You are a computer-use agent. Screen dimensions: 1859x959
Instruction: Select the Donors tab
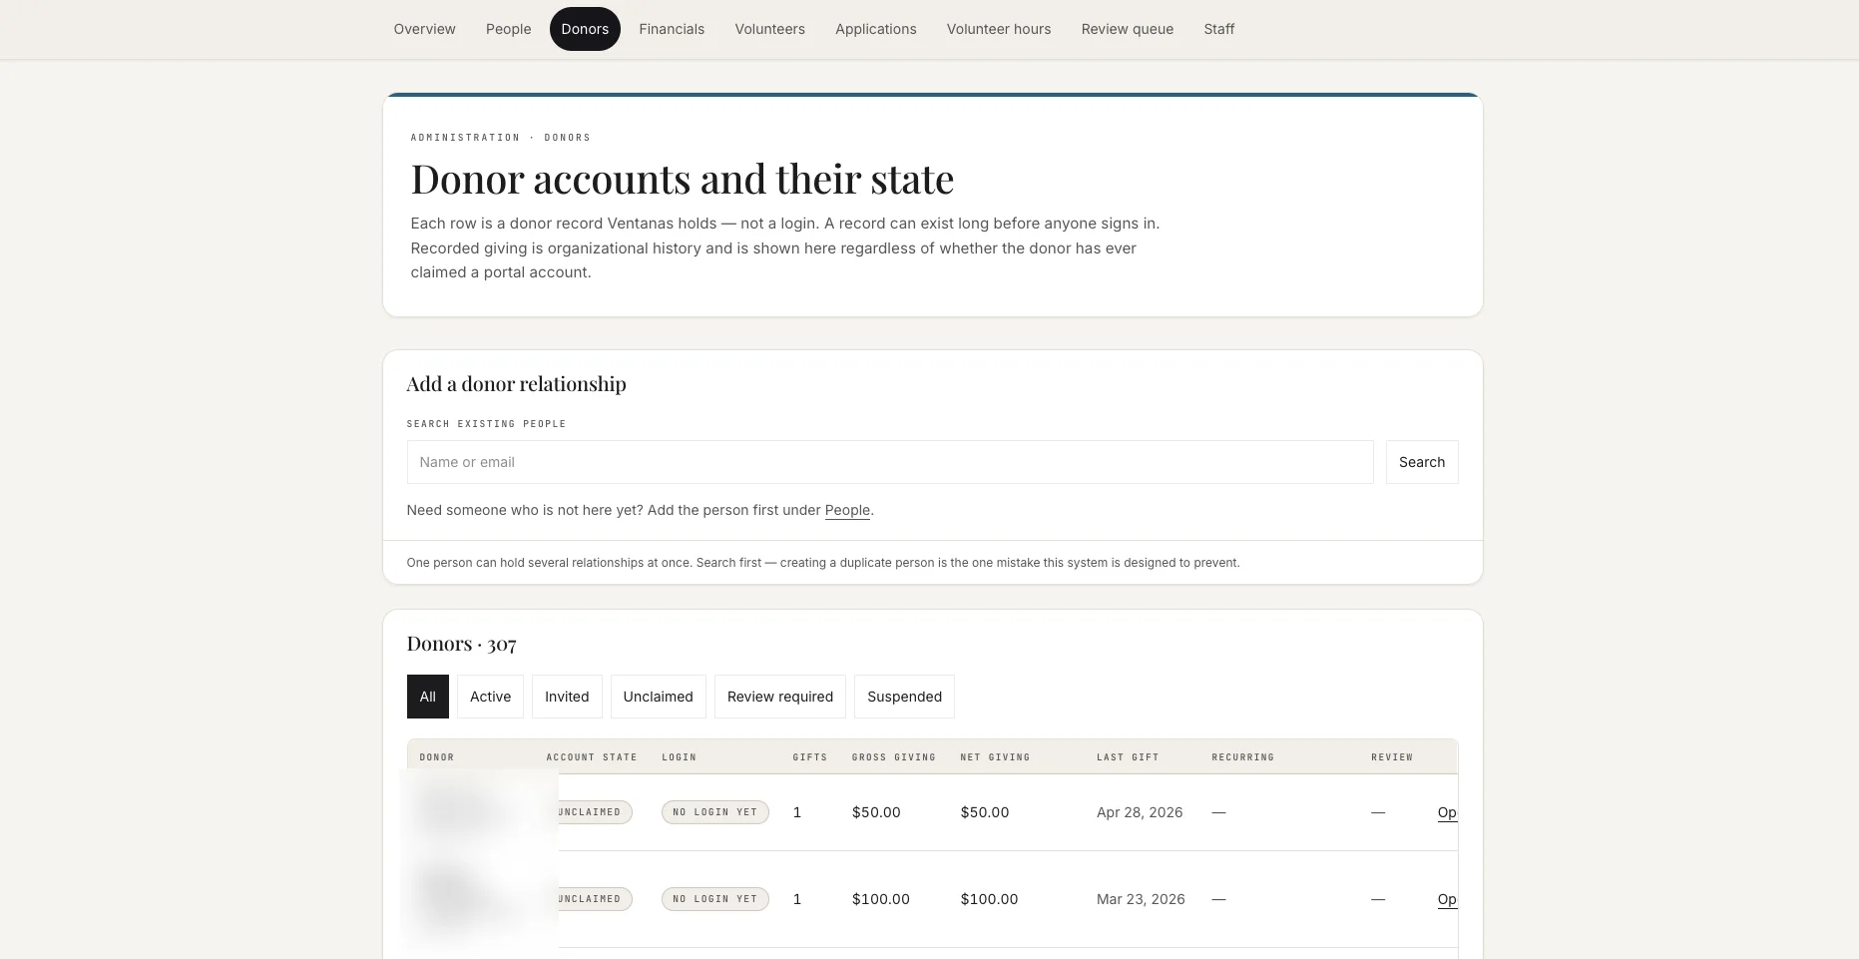(585, 29)
